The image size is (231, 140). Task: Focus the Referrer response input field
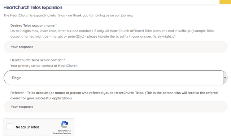click(115, 107)
